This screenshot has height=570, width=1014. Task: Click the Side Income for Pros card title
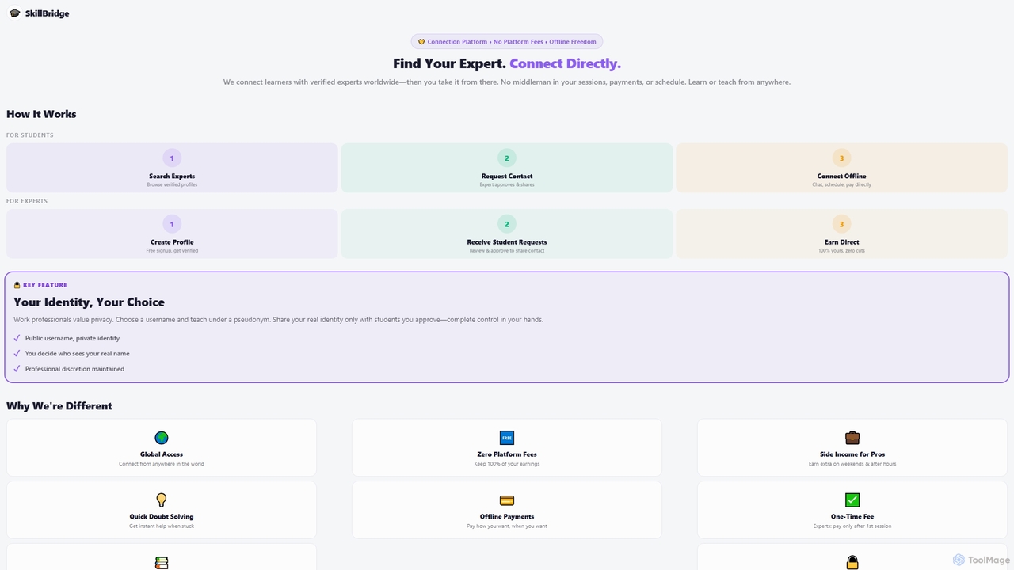(x=852, y=454)
